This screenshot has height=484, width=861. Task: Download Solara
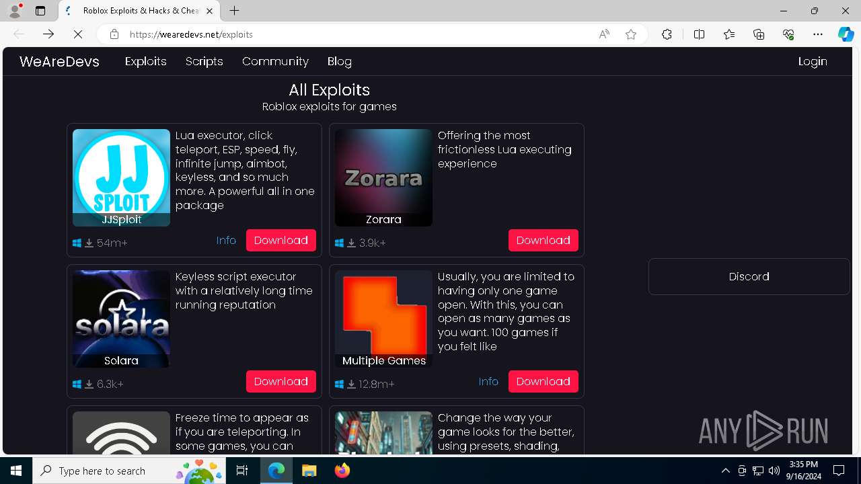point(281,381)
